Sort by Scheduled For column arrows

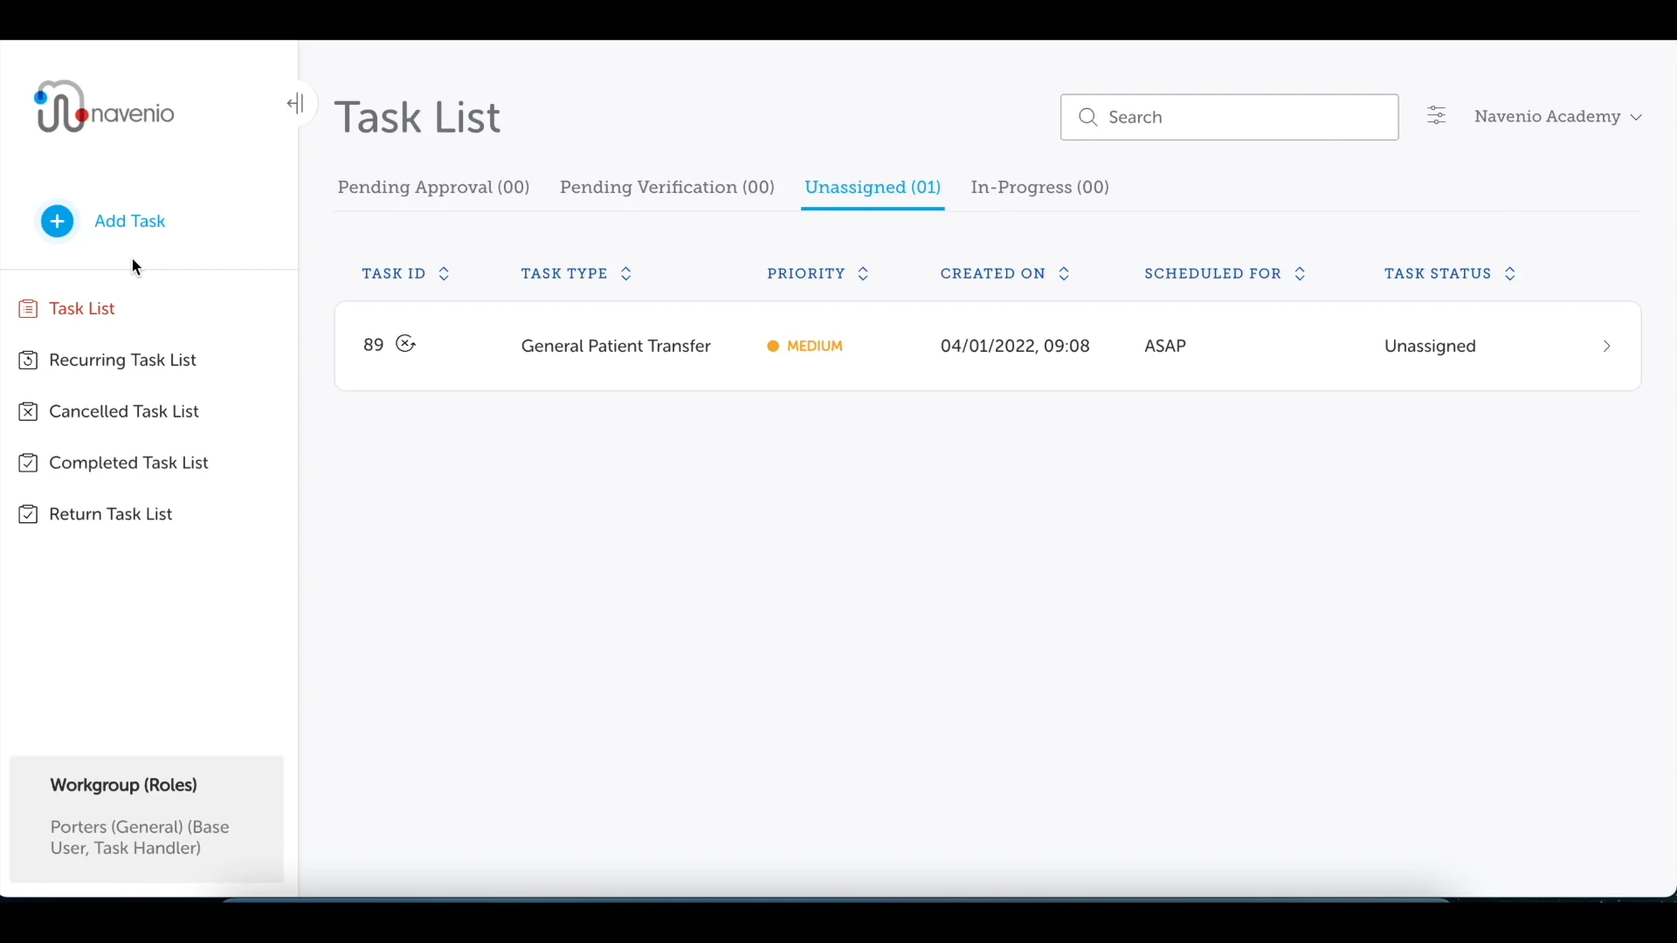pyautogui.click(x=1301, y=275)
